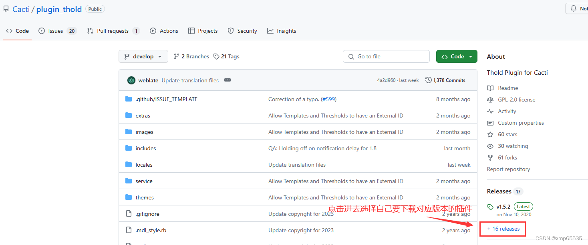Open the Issues tab
588x245 pixels.
(57, 31)
